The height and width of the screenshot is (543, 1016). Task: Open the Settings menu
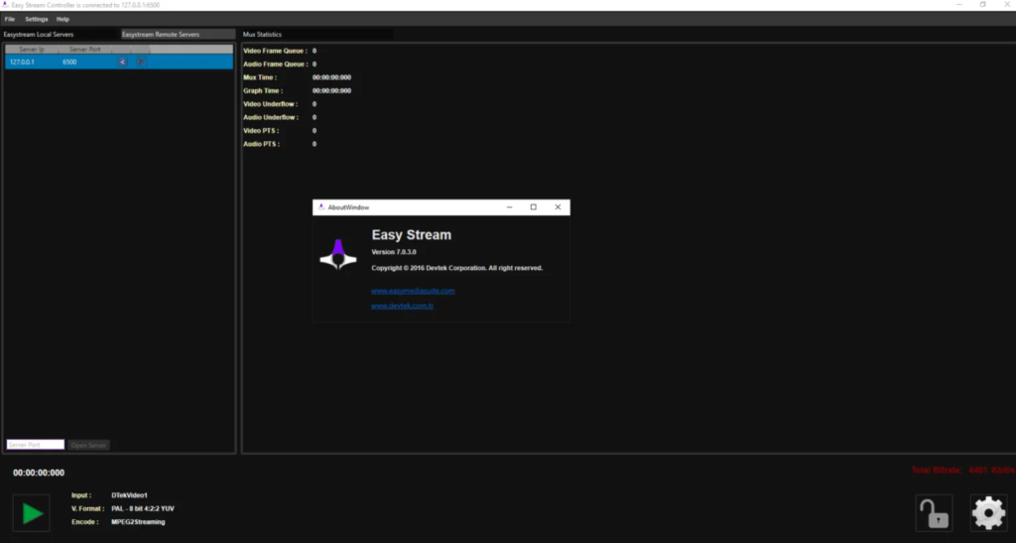tap(36, 19)
